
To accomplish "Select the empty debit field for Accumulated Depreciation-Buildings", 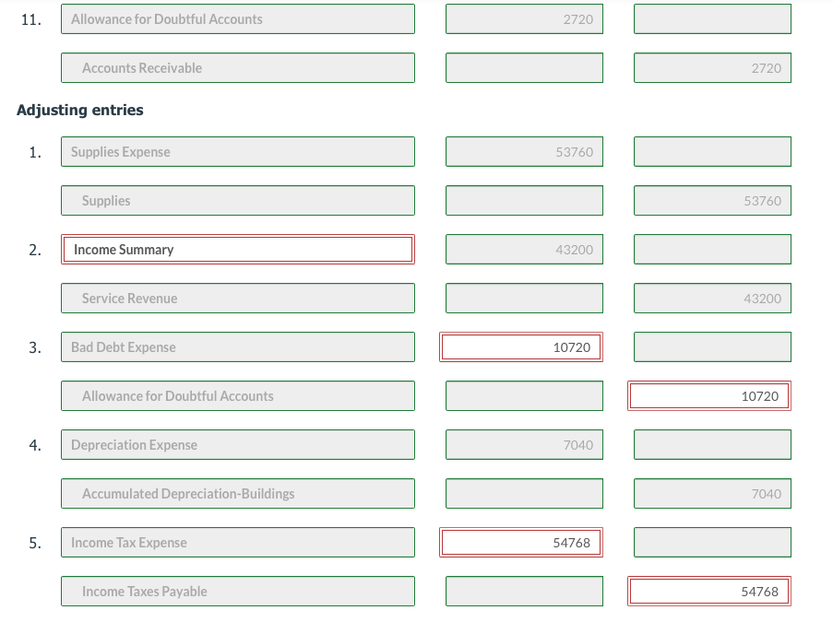I will coord(524,494).
